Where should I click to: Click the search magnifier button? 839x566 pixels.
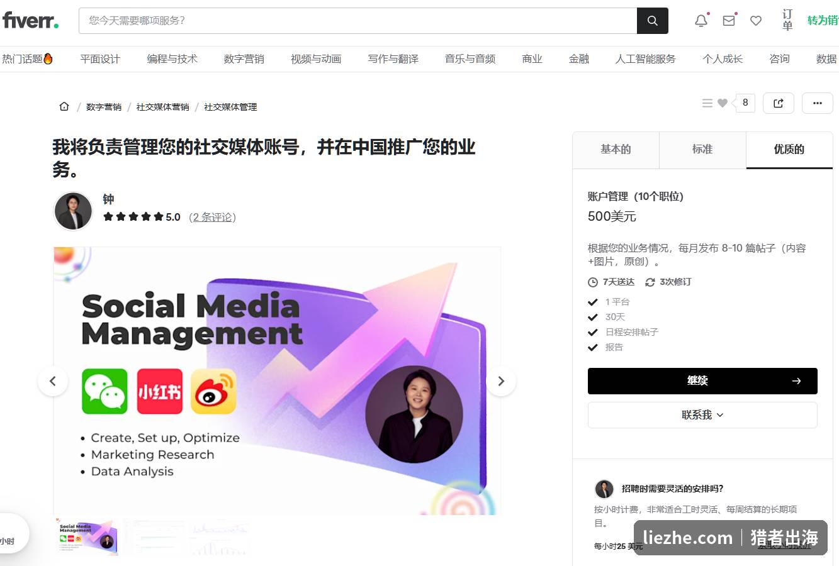[653, 21]
